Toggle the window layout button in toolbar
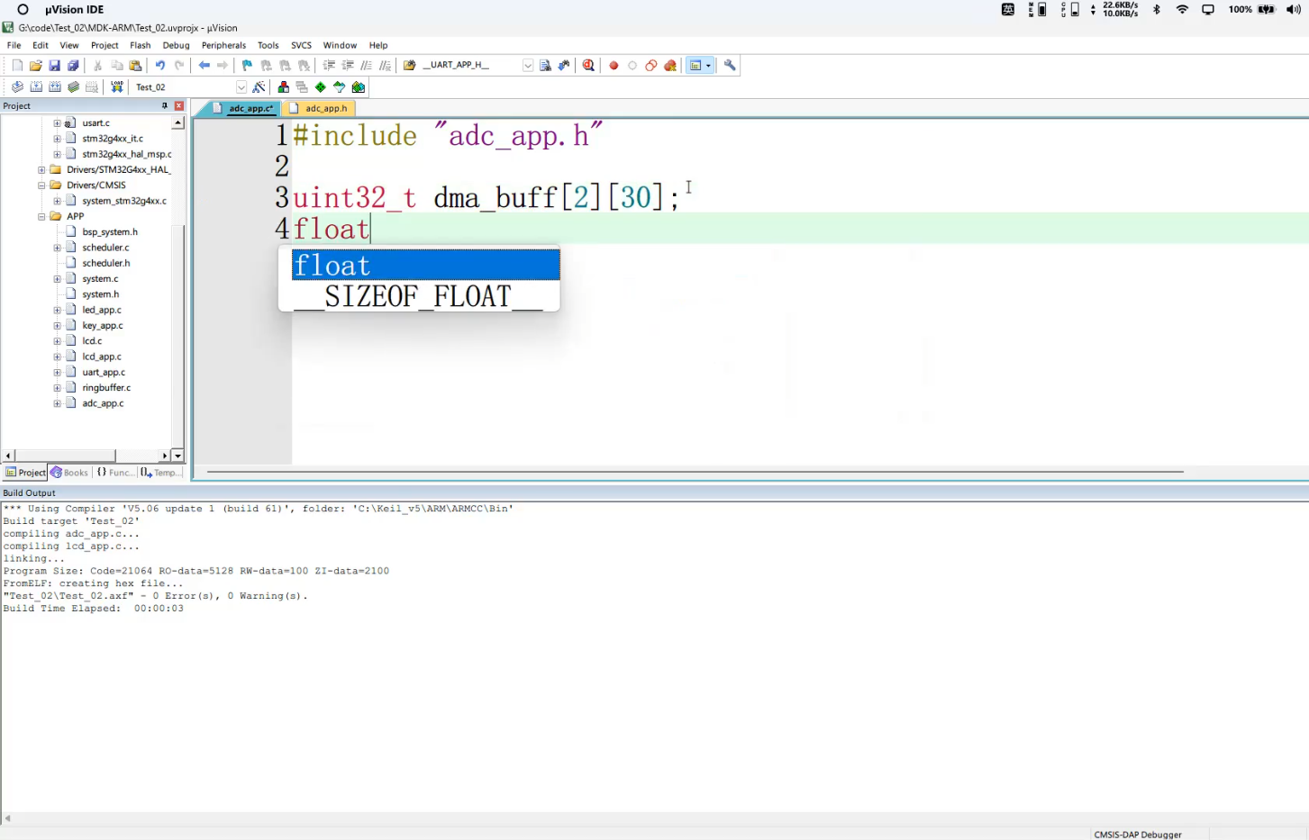Screen dimensions: 1309x840 695,66
